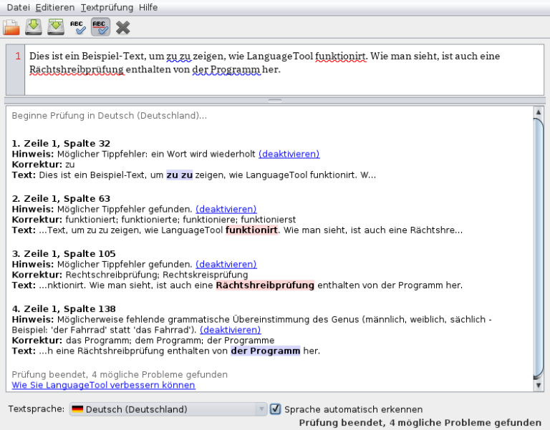This screenshot has width=550, height=430.
Task: Click the gray X toolbar icon
Action: (x=122, y=28)
